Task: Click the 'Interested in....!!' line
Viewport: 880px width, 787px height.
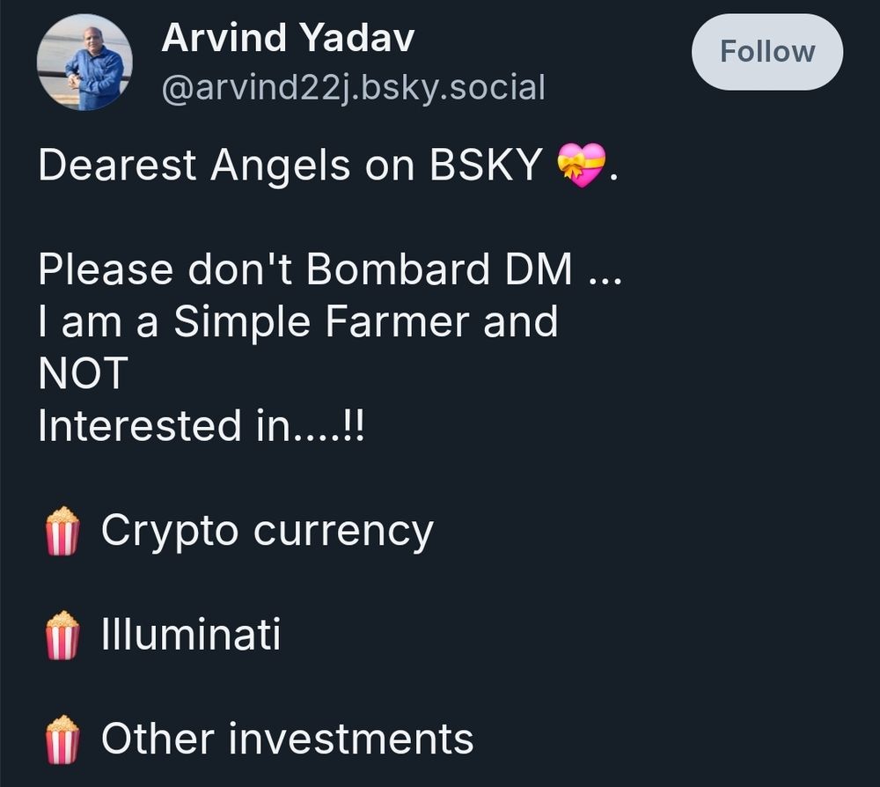Action: click(x=202, y=425)
